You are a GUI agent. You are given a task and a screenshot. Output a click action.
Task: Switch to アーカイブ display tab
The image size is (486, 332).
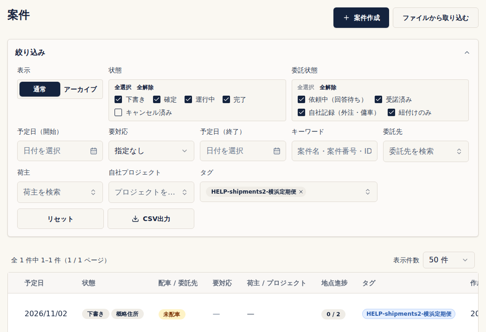point(81,89)
